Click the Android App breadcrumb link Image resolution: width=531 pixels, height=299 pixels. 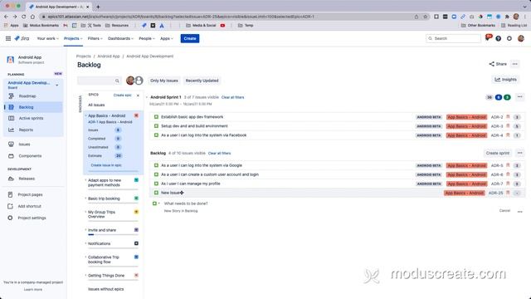(109, 56)
